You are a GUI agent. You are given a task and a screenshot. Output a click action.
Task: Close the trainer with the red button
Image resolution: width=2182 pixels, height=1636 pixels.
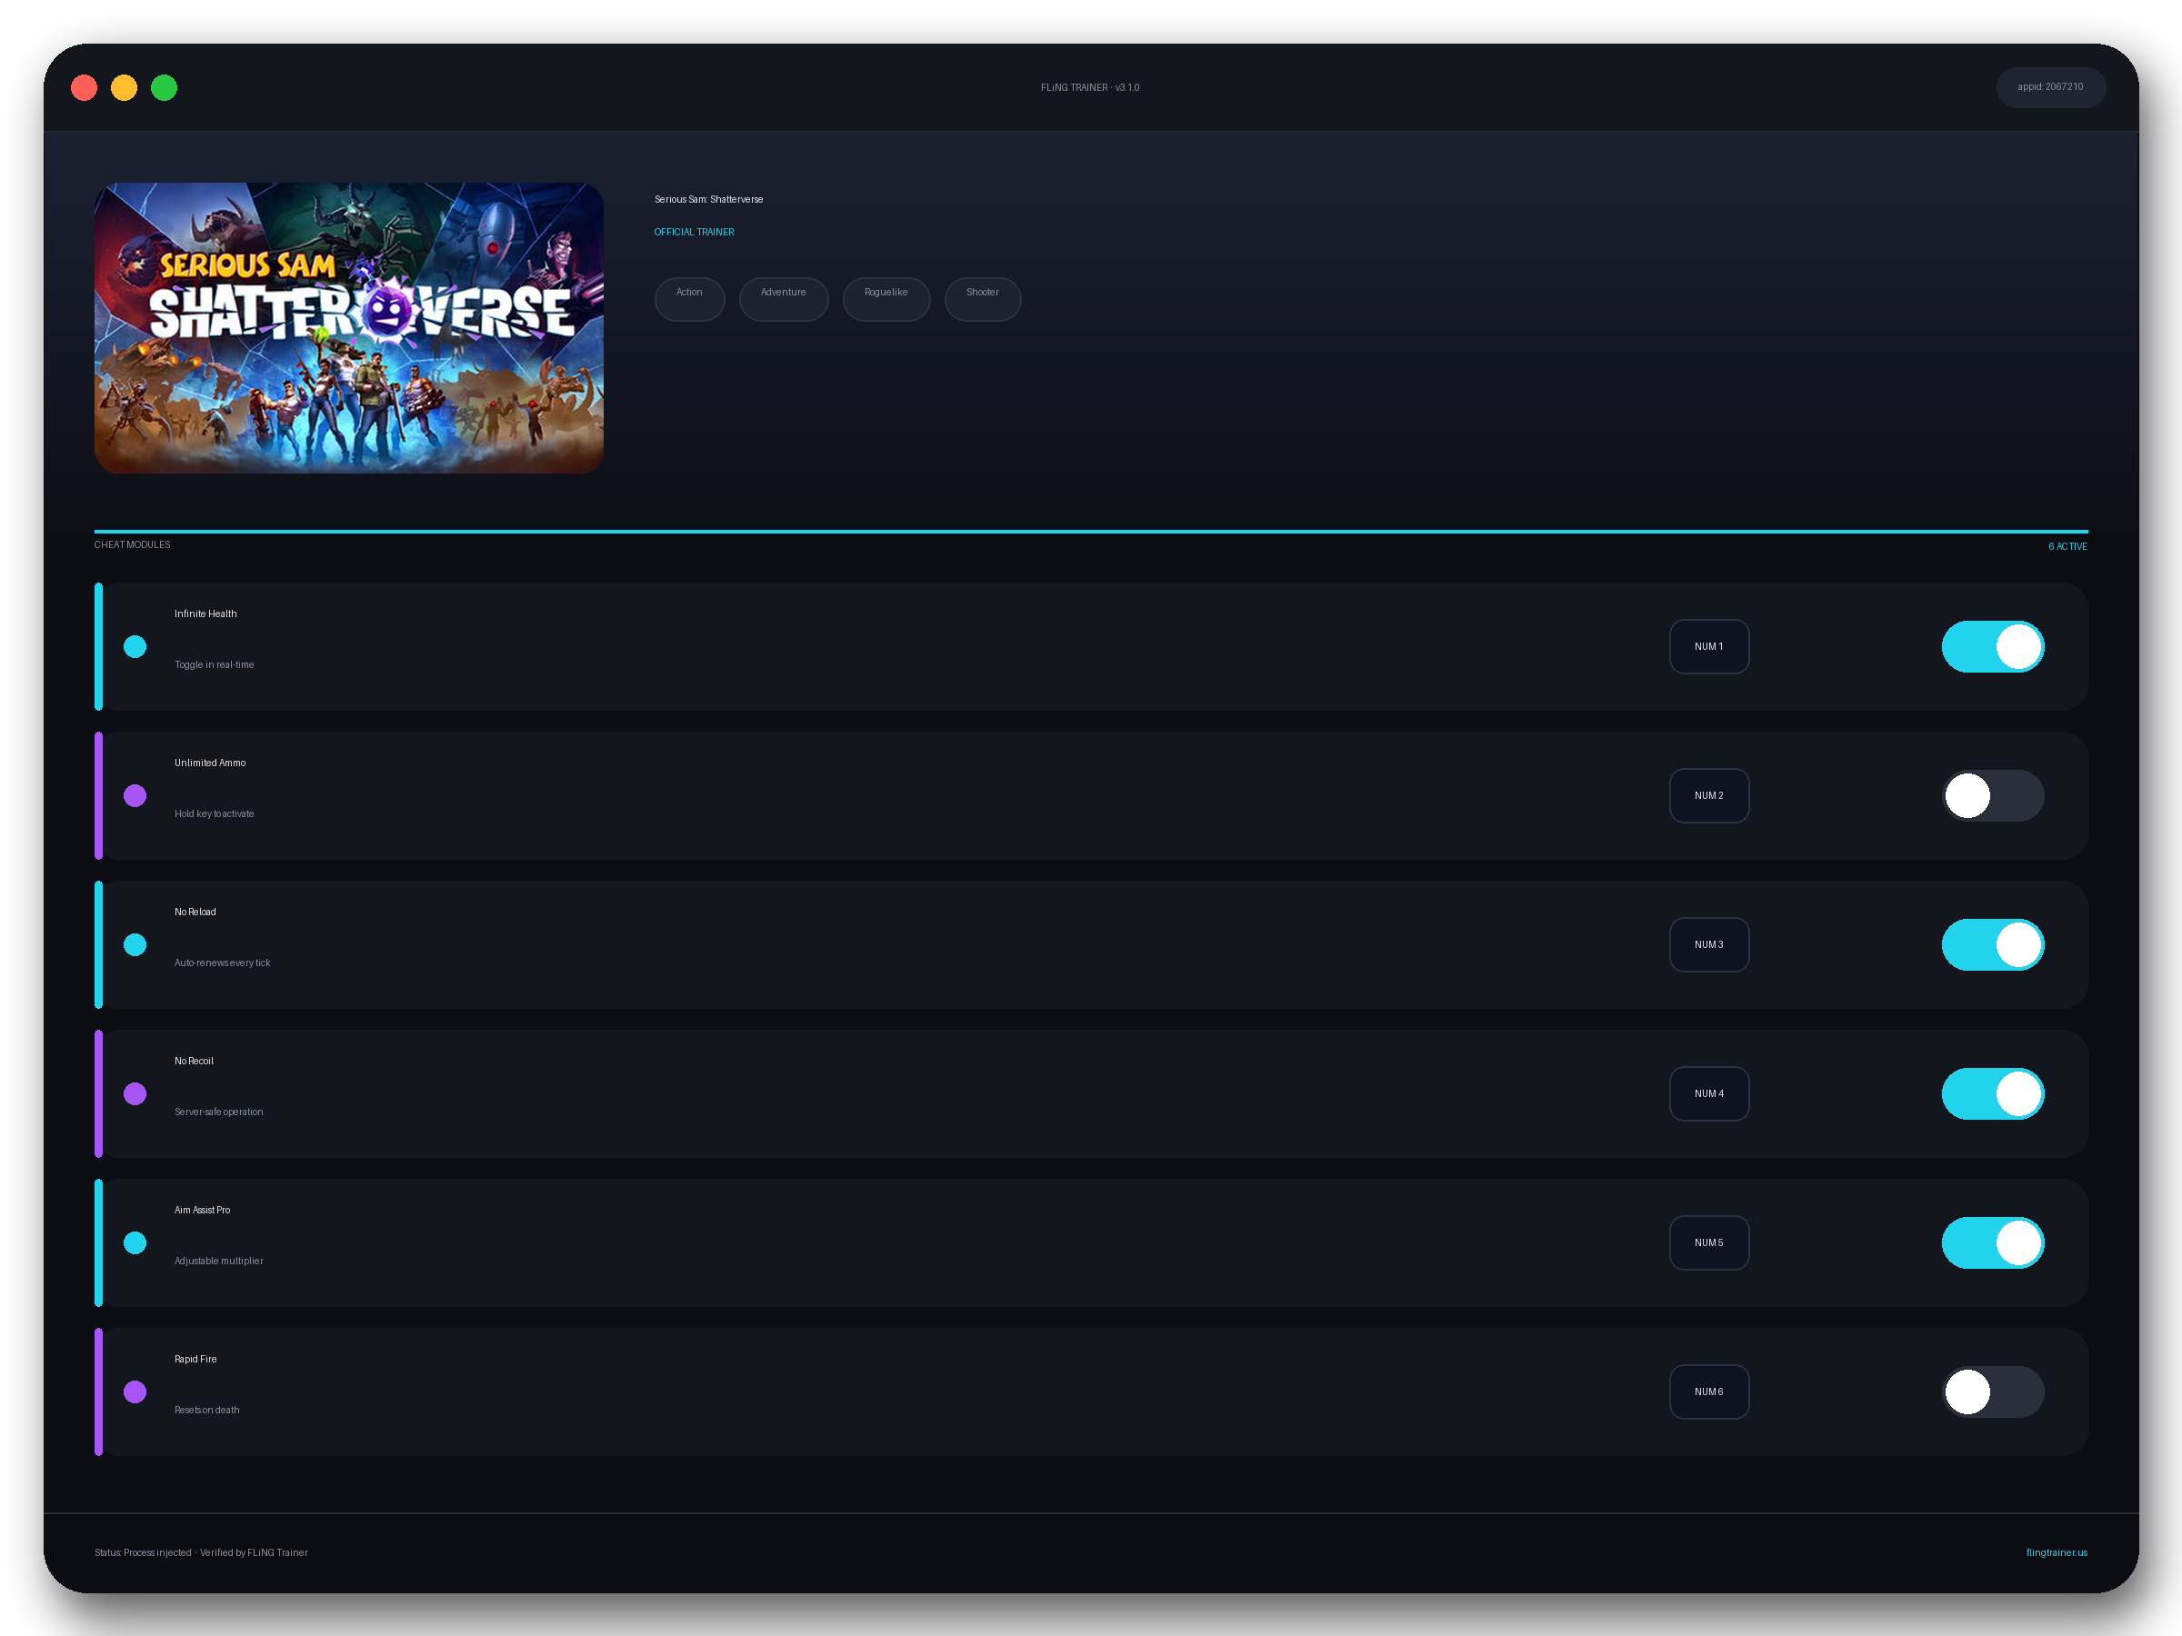(84, 88)
